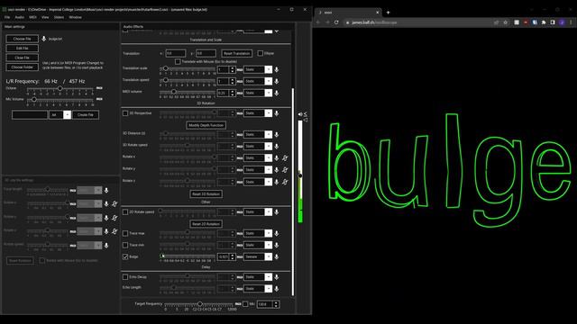The width and height of the screenshot is (577, 324).
Task: Open the Sliders menu
Action: pyautogui.click(x=59, y=17)
